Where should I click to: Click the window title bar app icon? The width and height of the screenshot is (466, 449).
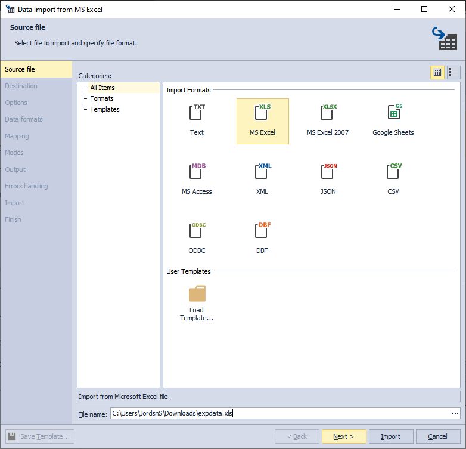[10, 9]
